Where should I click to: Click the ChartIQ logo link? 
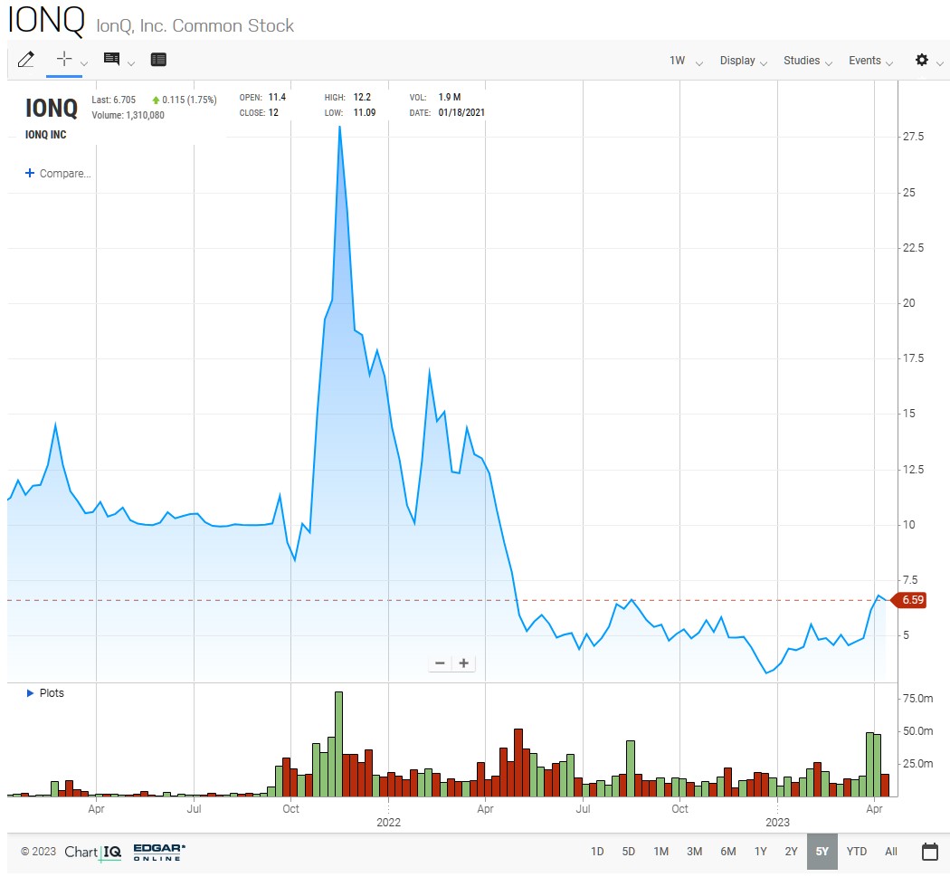pos(92,853)
